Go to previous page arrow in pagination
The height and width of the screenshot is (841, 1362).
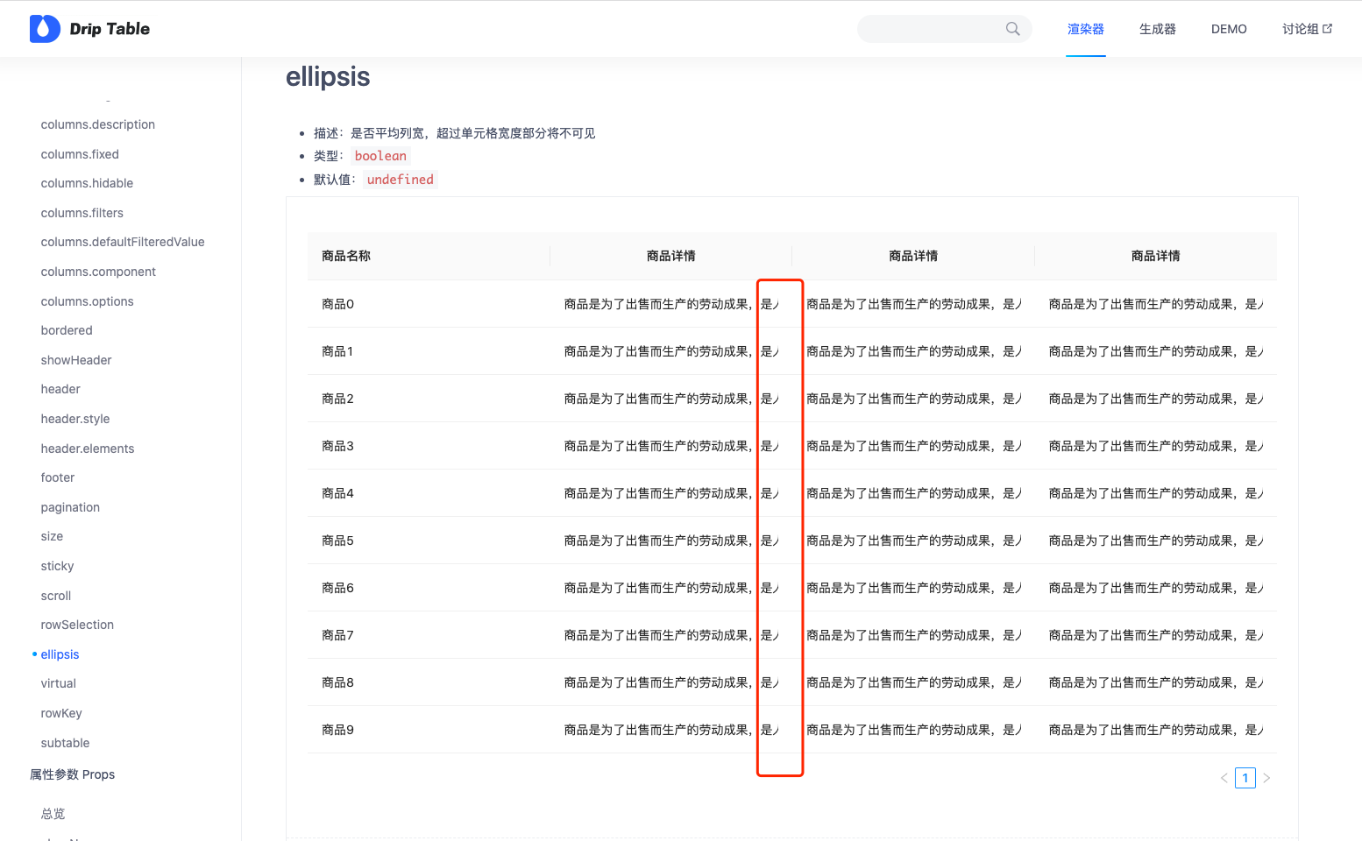coord(1224,778)
